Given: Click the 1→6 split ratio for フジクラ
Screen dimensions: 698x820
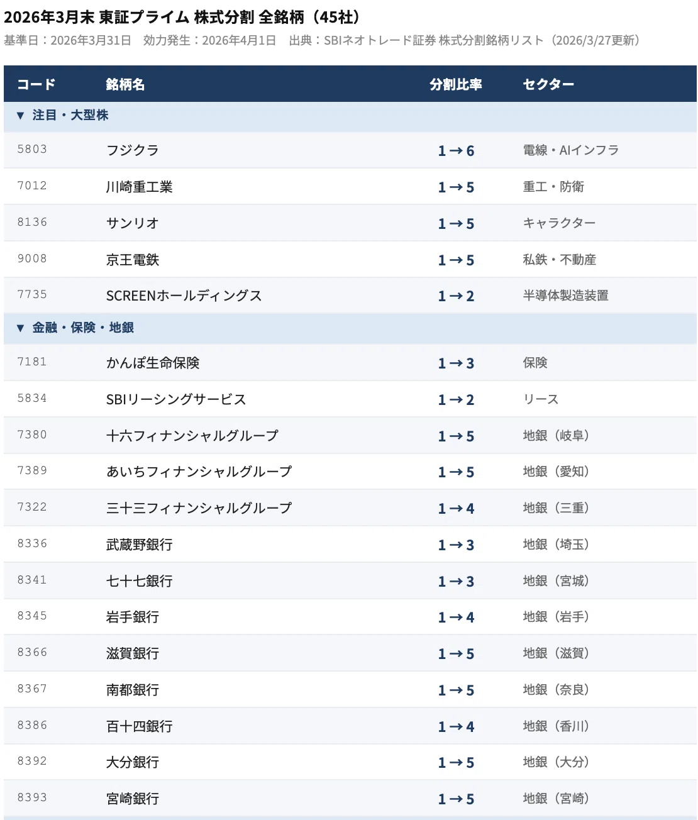Looking at the screenshot, I should [456, 151].
